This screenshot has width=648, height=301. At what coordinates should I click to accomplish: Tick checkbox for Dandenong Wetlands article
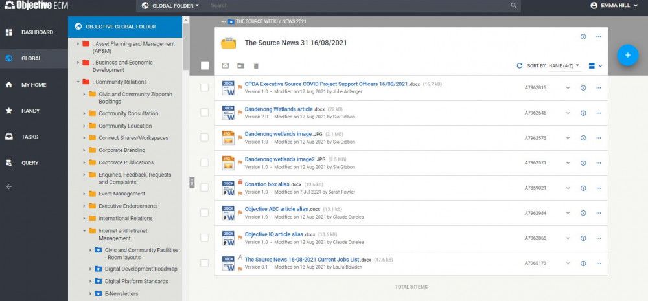click(x=205, y=113)
